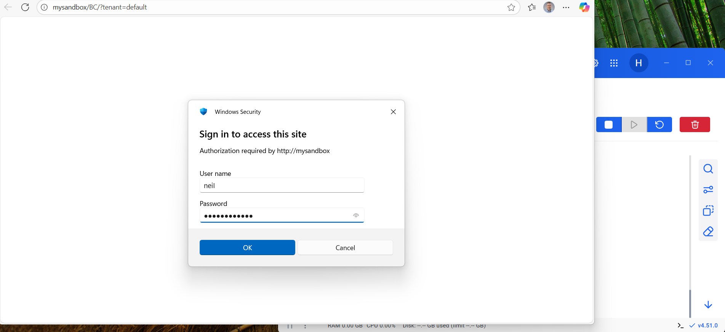
Task: Clear logs with the eraser icon
Action: tap(708, 231)
